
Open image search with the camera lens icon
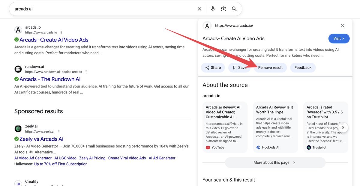(x=223, y=9)
